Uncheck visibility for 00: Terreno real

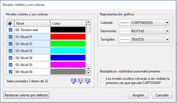10,30
